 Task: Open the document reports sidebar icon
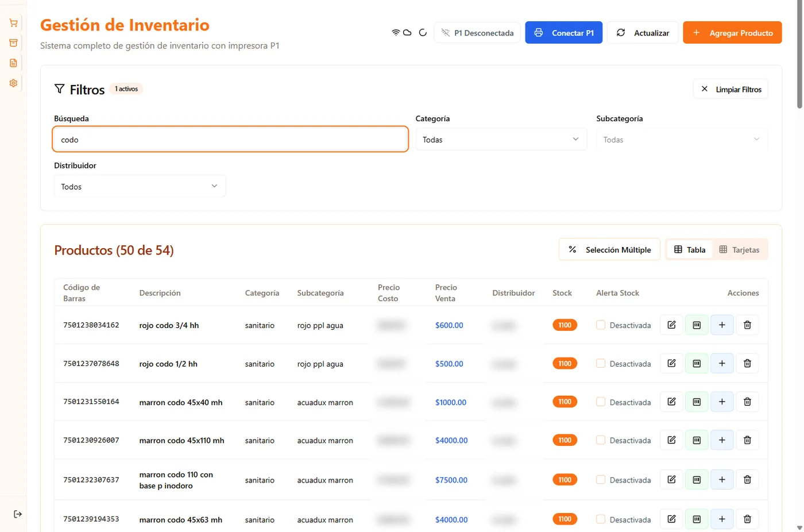(13, 63)
